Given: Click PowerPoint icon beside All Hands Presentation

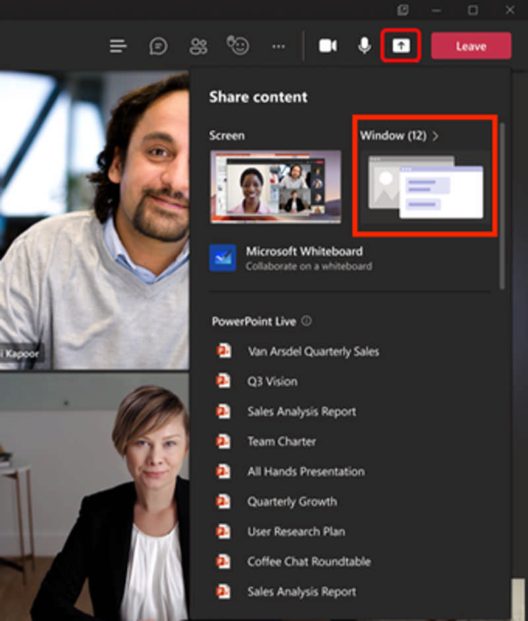Looking at the screenshot, I should point(223,471).
